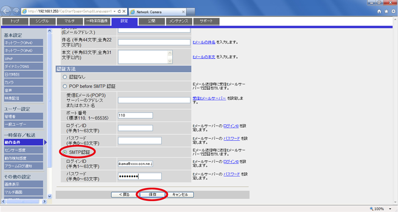Click the browser Home icon
398x212 pixels.
coord(379,12)
